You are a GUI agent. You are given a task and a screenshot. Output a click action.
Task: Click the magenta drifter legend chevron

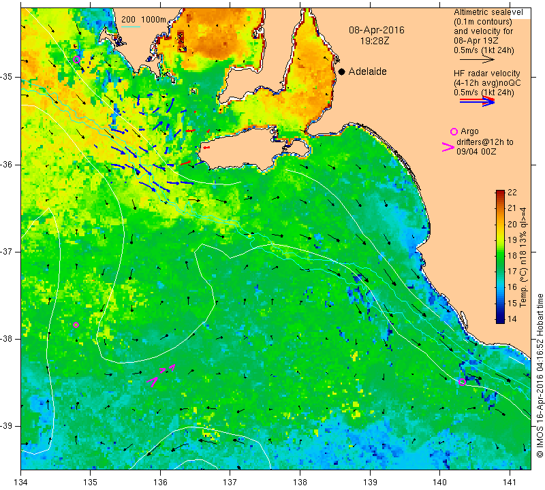(448, 147)
